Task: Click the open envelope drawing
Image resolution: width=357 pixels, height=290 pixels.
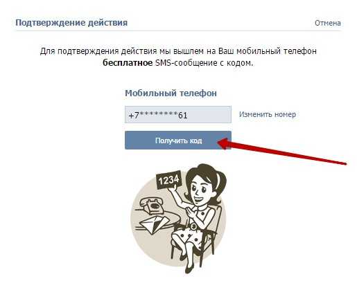Action: coord(156,225)
